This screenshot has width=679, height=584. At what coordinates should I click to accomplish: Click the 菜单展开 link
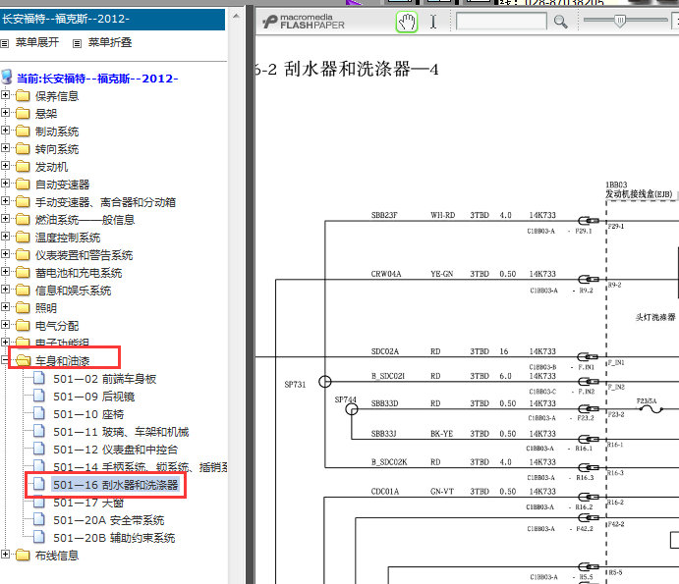coord(36,42)
